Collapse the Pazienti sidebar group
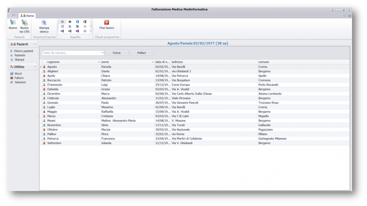367x206 pixels. [35, 44]
